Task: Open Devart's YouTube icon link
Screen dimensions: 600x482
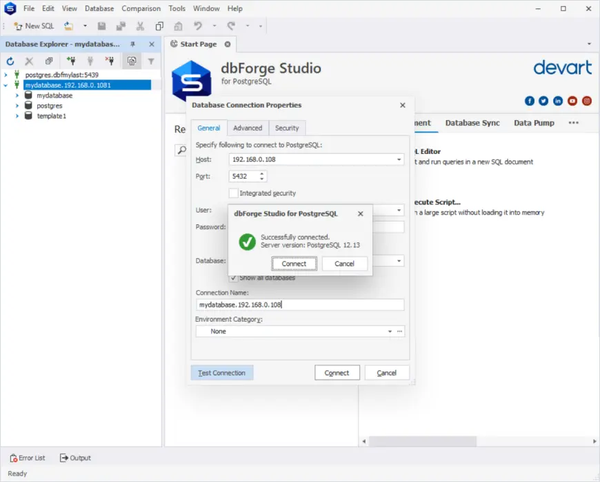Action: (572, 101)
